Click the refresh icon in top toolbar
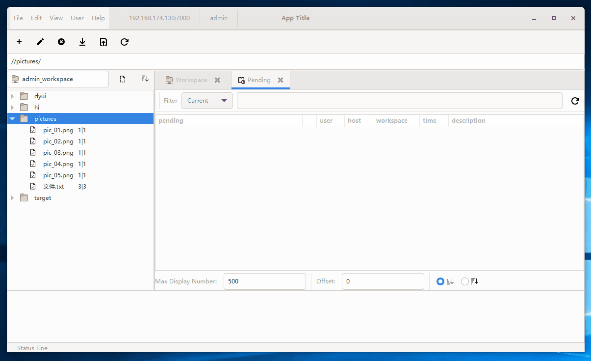 pyautogui.click(x=125, y=42)
